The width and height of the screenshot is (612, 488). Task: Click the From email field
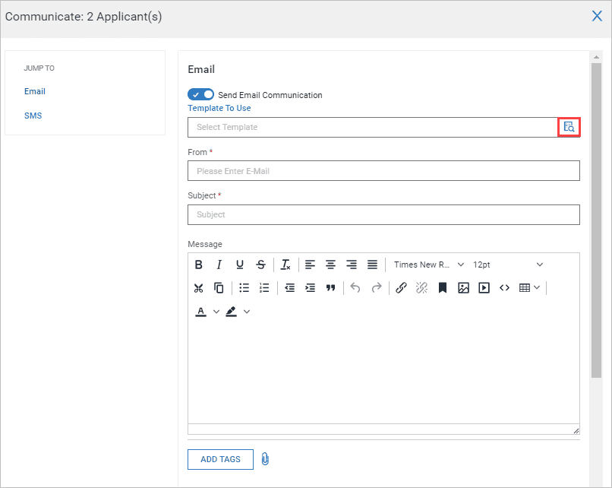[x=383, y=171]
